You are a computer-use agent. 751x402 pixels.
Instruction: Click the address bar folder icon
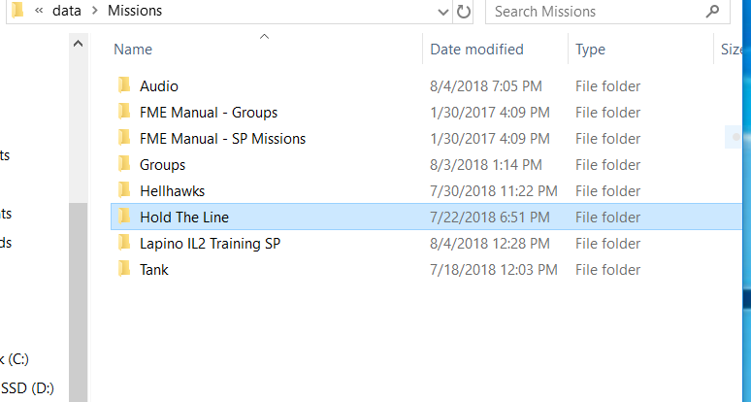[x=17, y=10]
